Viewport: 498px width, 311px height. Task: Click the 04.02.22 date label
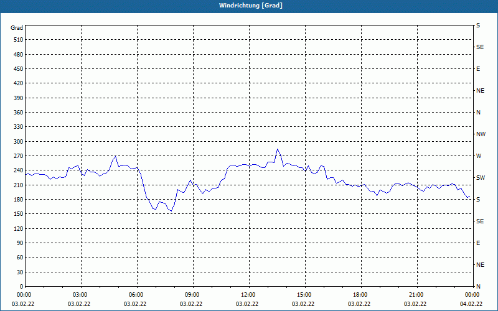point(471,304)
